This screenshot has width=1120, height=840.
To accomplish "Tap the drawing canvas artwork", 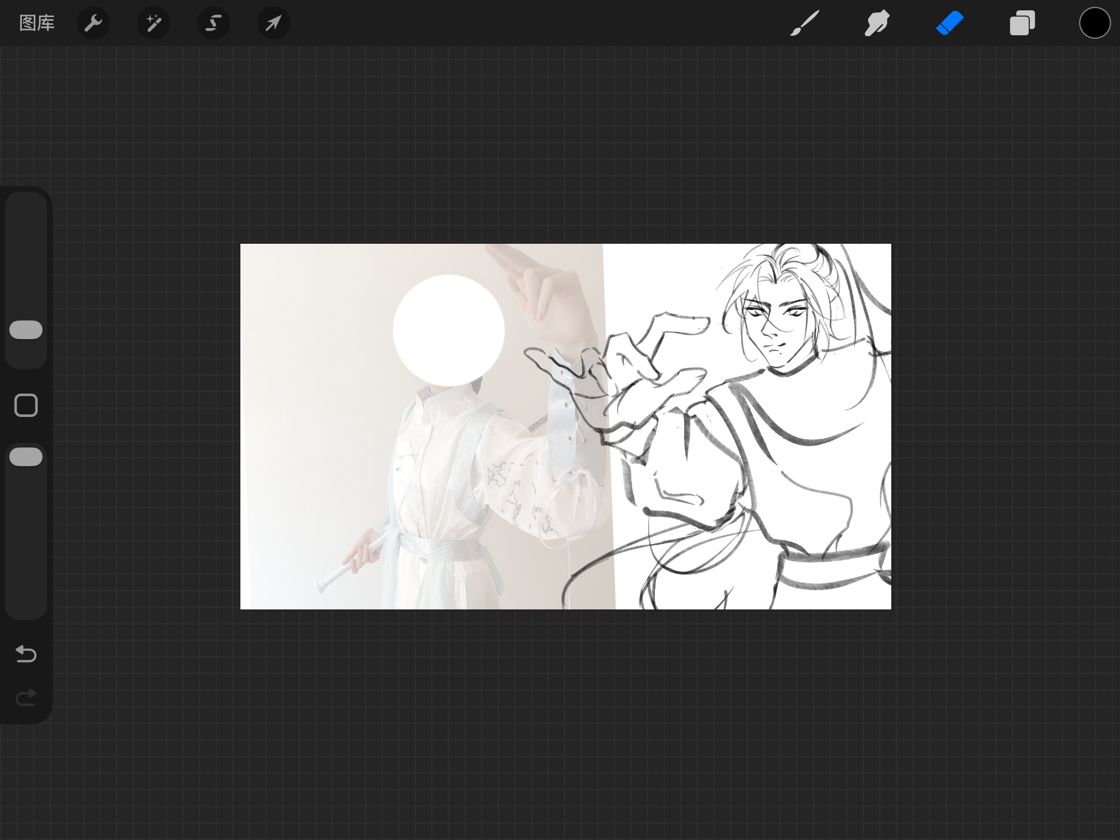I will click(566, 426).
